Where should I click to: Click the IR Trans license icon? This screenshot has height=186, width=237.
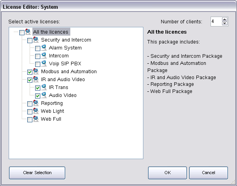point(44,87)
